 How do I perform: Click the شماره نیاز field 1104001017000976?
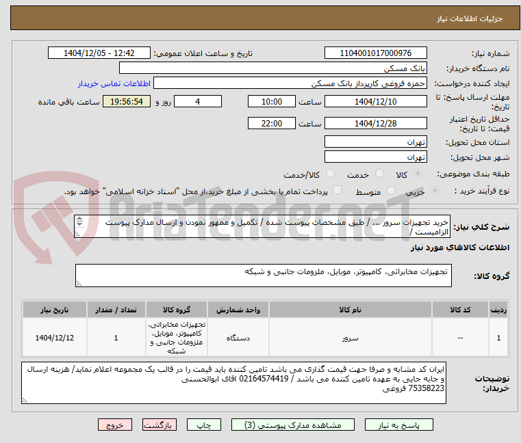(375, 53)
